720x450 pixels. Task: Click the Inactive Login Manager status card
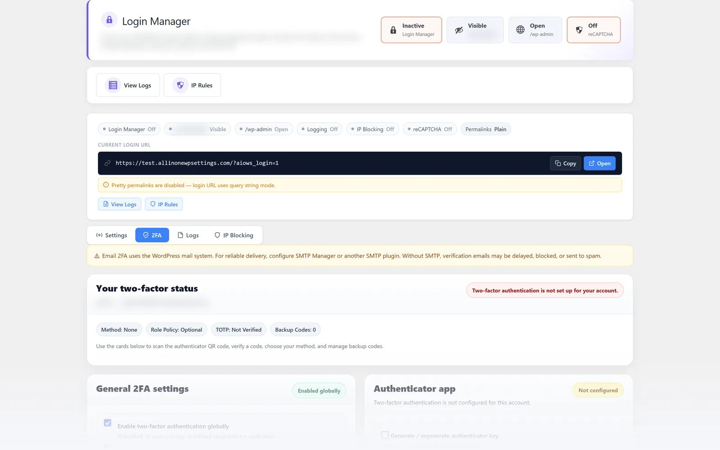tap(411, 30)
